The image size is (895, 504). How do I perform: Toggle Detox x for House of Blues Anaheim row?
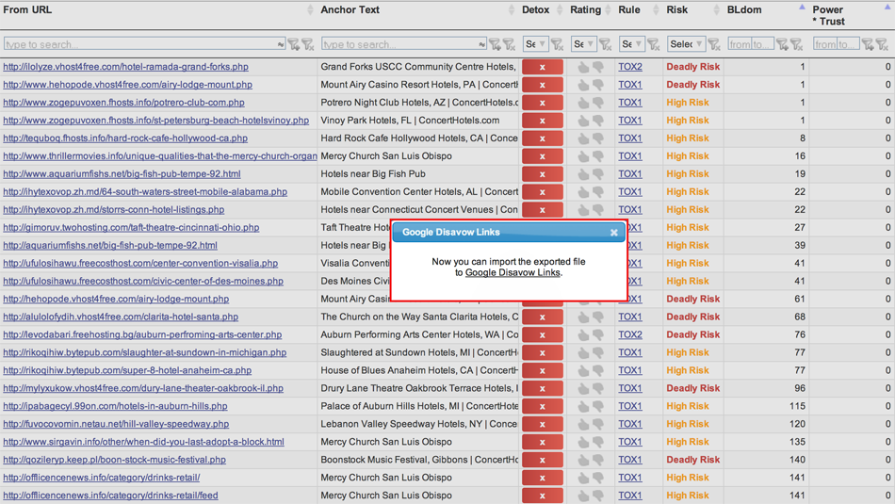point(543,370)
